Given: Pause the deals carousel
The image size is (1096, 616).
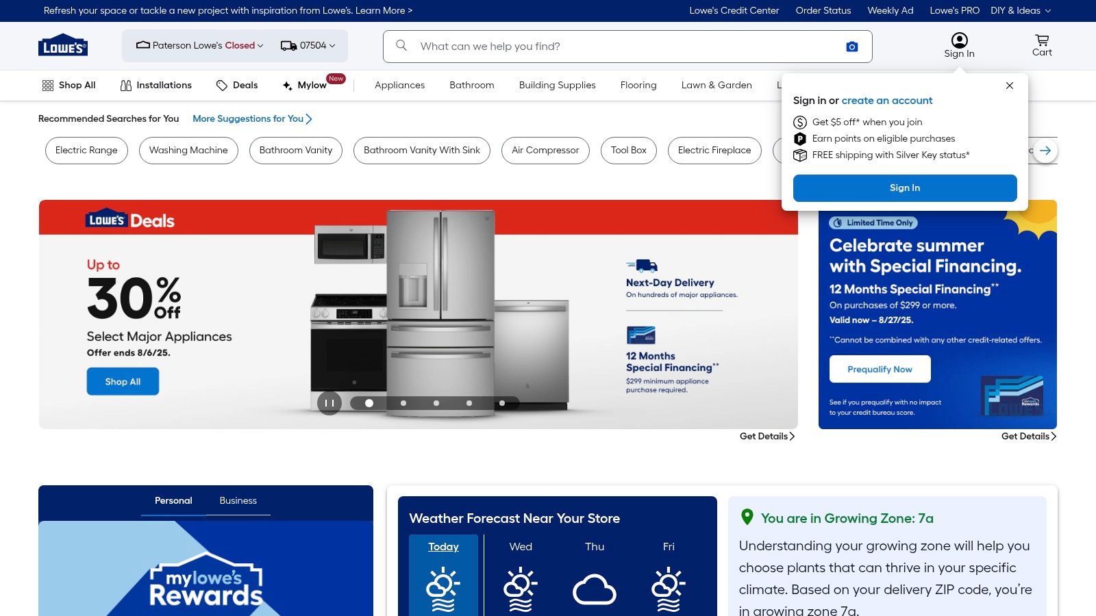Looking at the screenshot, I should (x=329, y=403).
